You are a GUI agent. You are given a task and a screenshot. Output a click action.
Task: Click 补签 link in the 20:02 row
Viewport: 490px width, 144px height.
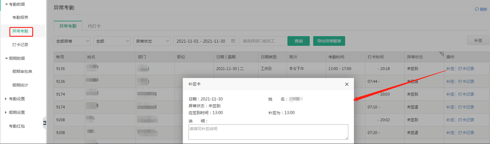point(450,120)
